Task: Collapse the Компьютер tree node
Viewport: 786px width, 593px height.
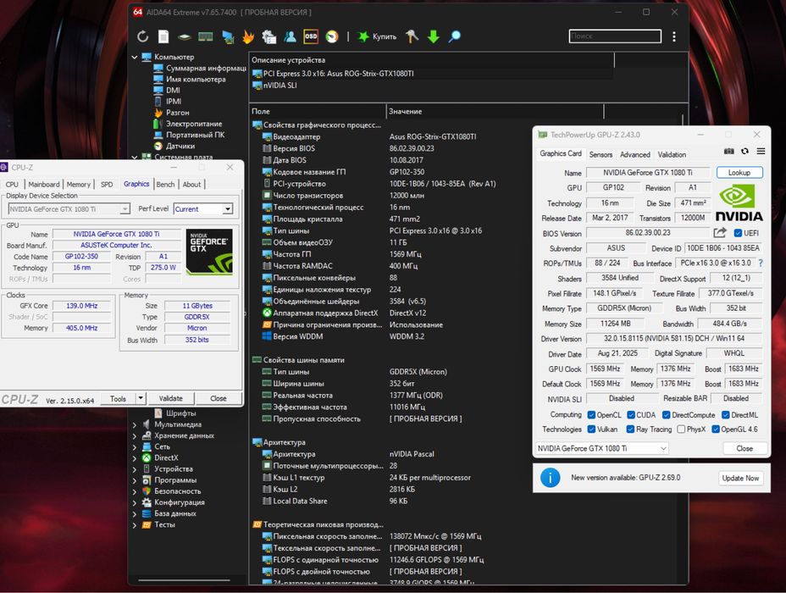Action: click(135, 57)
